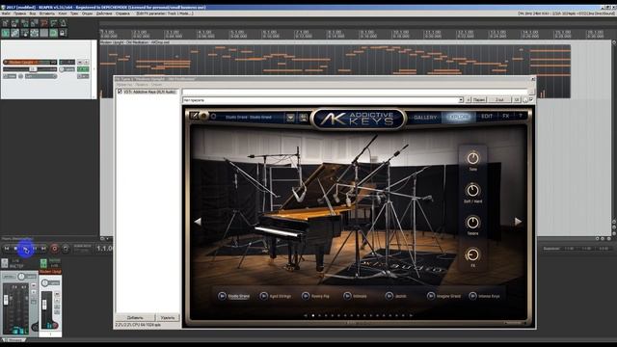Switch to the EDIT tab in Addictive Keys
The width and height of the screenshot is (617, 347).
click(x=487, y=117)
